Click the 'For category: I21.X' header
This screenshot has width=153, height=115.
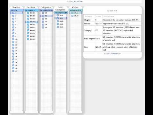(x=61, y=13)
